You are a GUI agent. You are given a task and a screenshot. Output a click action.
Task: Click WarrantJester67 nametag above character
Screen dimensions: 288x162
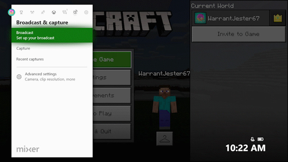tap(164, 73)
